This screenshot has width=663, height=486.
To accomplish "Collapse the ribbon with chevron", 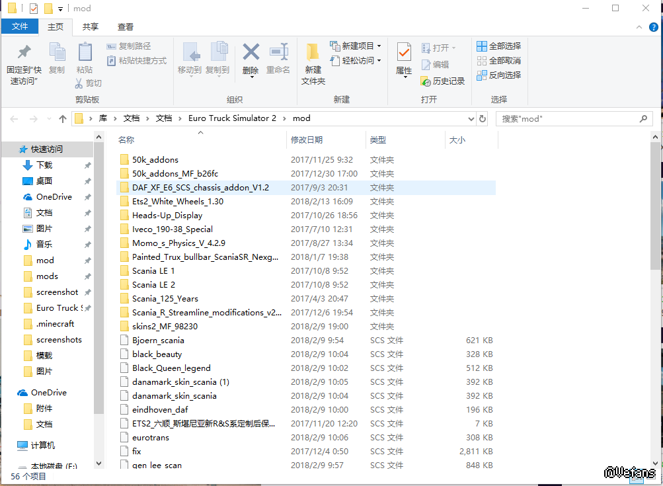I will click(x=639, y=27).
